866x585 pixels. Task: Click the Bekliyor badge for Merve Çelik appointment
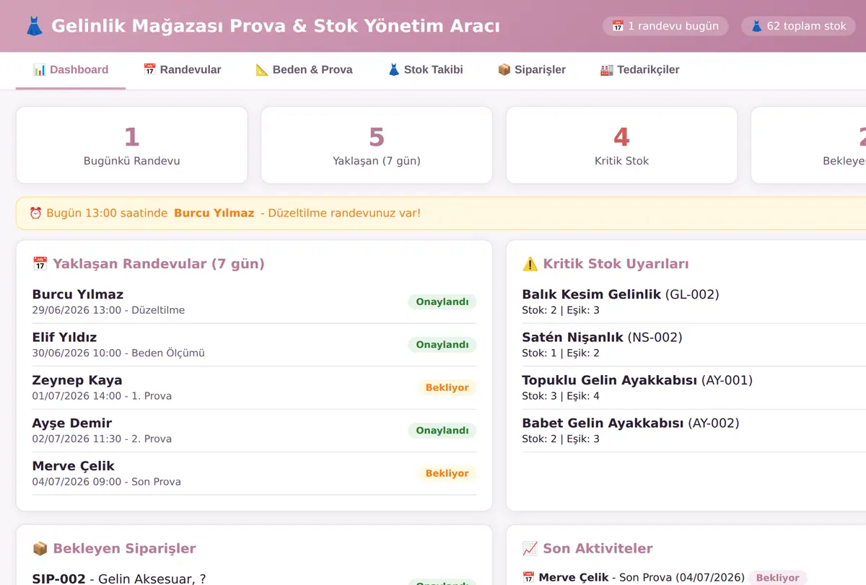pos(447,473)
